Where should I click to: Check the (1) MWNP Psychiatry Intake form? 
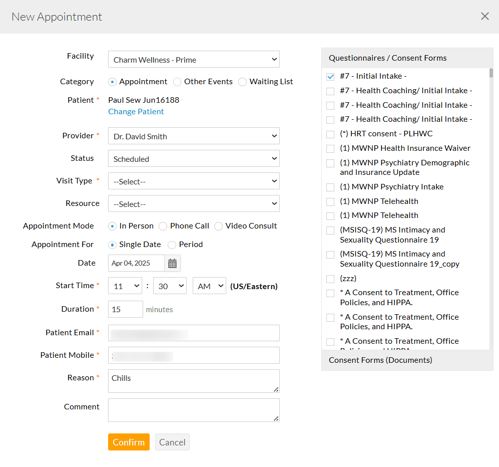[329, 186]
